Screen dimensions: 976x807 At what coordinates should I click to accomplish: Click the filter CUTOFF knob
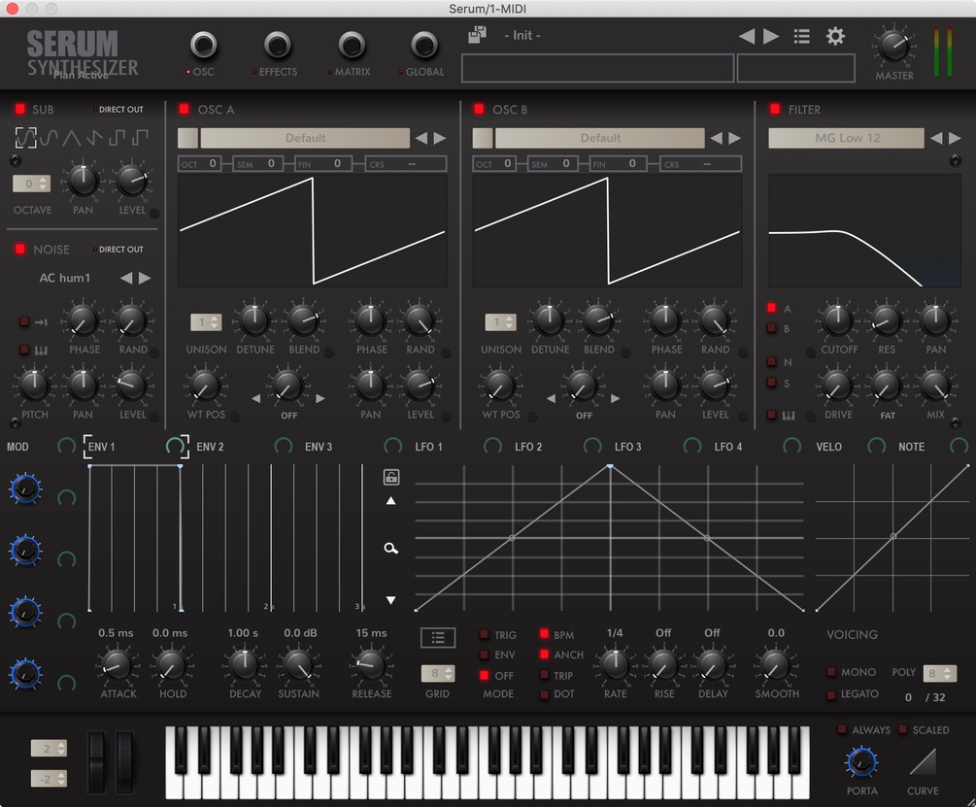pos(838,320)
